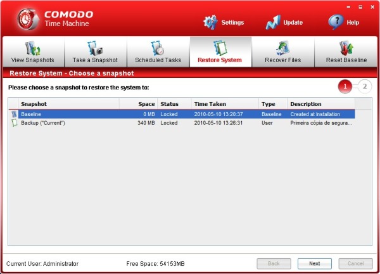
Task: Click the Next button
Action: 315,264
